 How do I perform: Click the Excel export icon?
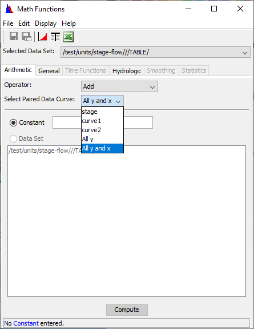pos(68,37)
